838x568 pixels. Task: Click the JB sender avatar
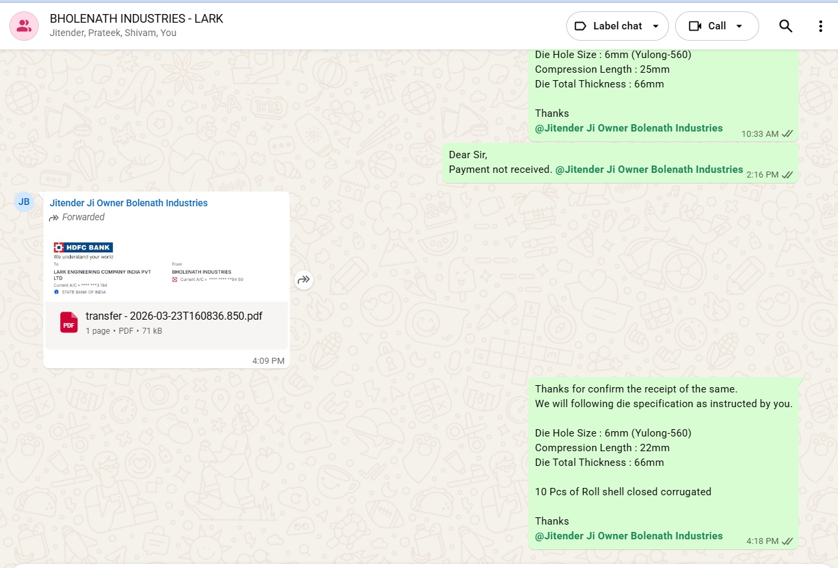tap(24, 202)
